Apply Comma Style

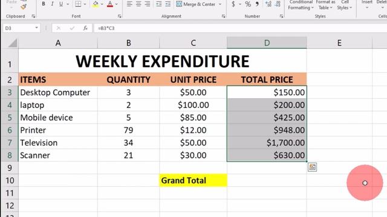(257, 4)
